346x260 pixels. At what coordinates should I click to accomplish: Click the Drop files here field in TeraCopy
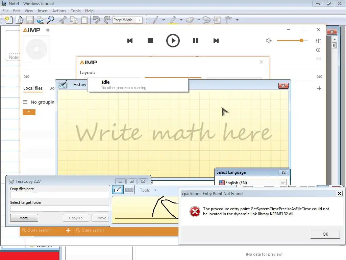pos(59,195)
